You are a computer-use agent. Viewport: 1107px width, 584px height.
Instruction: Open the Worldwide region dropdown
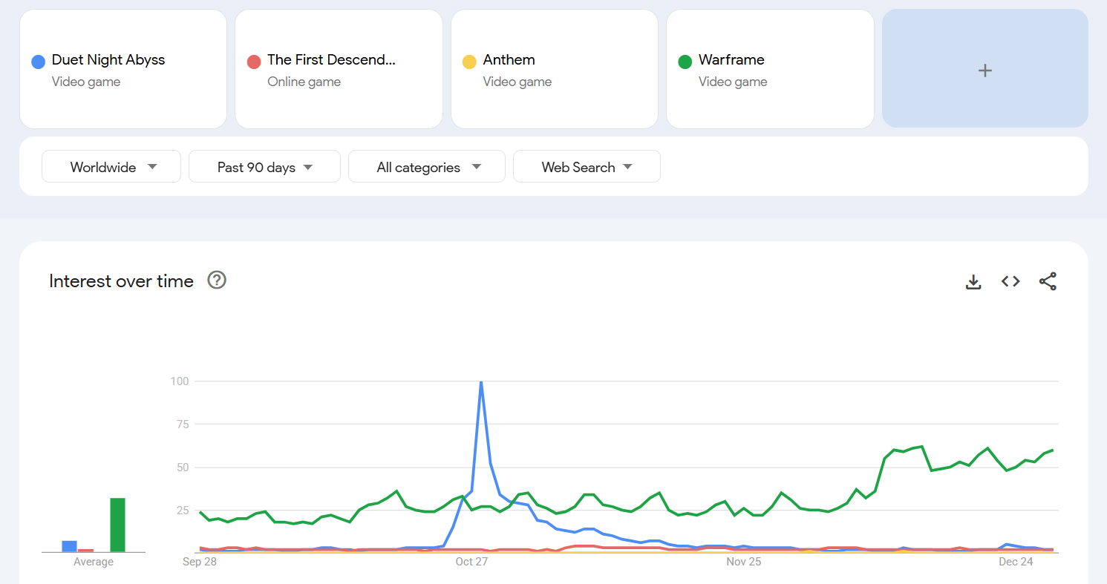coord(111,167)
